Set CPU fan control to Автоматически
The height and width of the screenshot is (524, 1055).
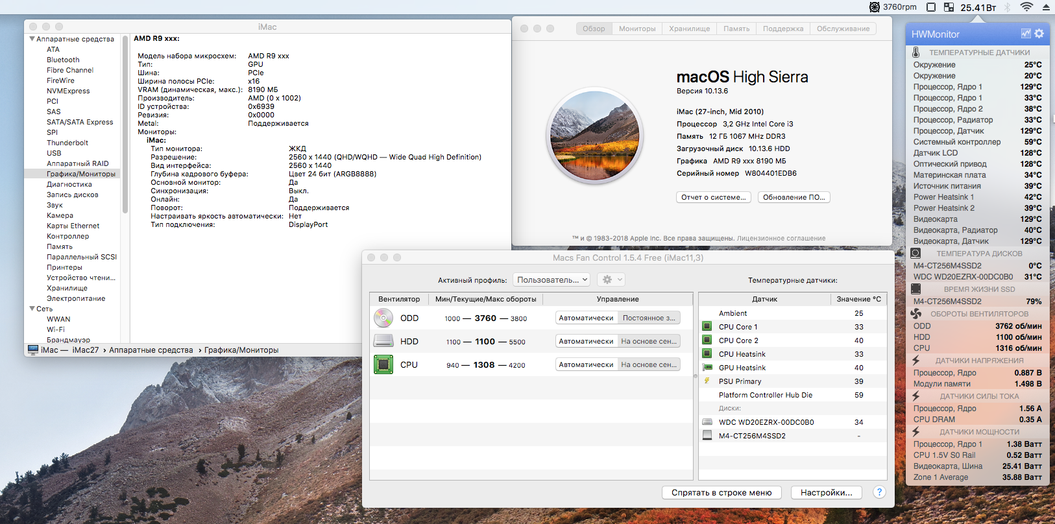tap(586, 364)
